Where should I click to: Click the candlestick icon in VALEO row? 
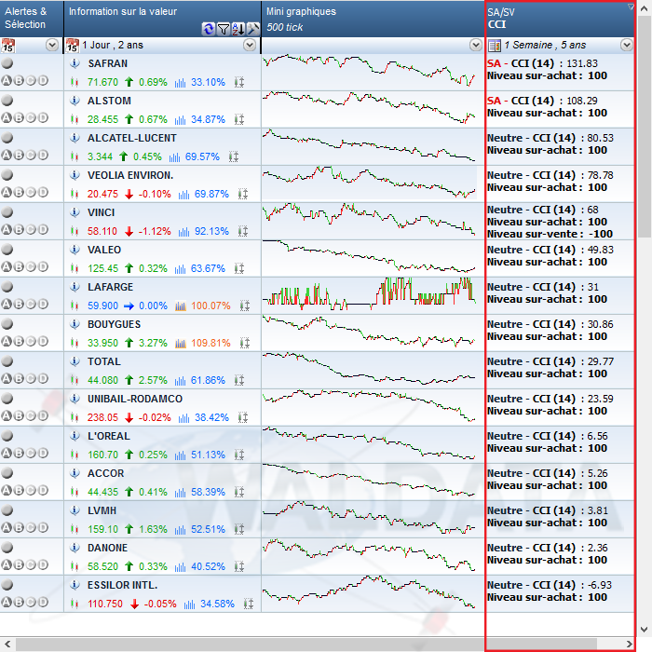75,268
